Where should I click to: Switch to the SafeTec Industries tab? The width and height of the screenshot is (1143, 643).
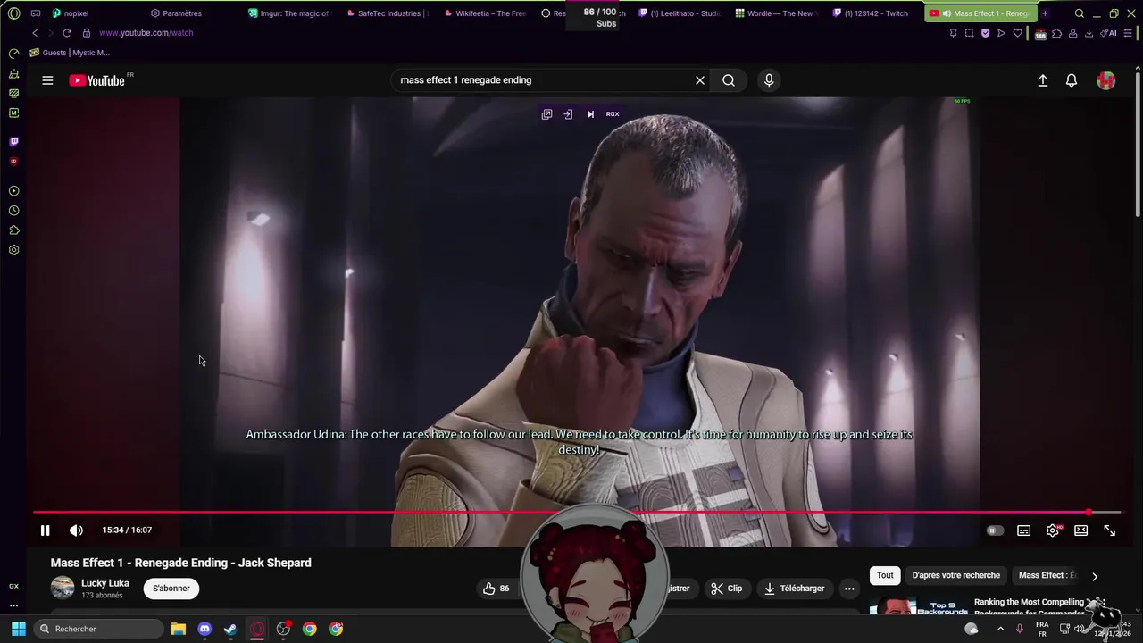(x=387, y=13)
